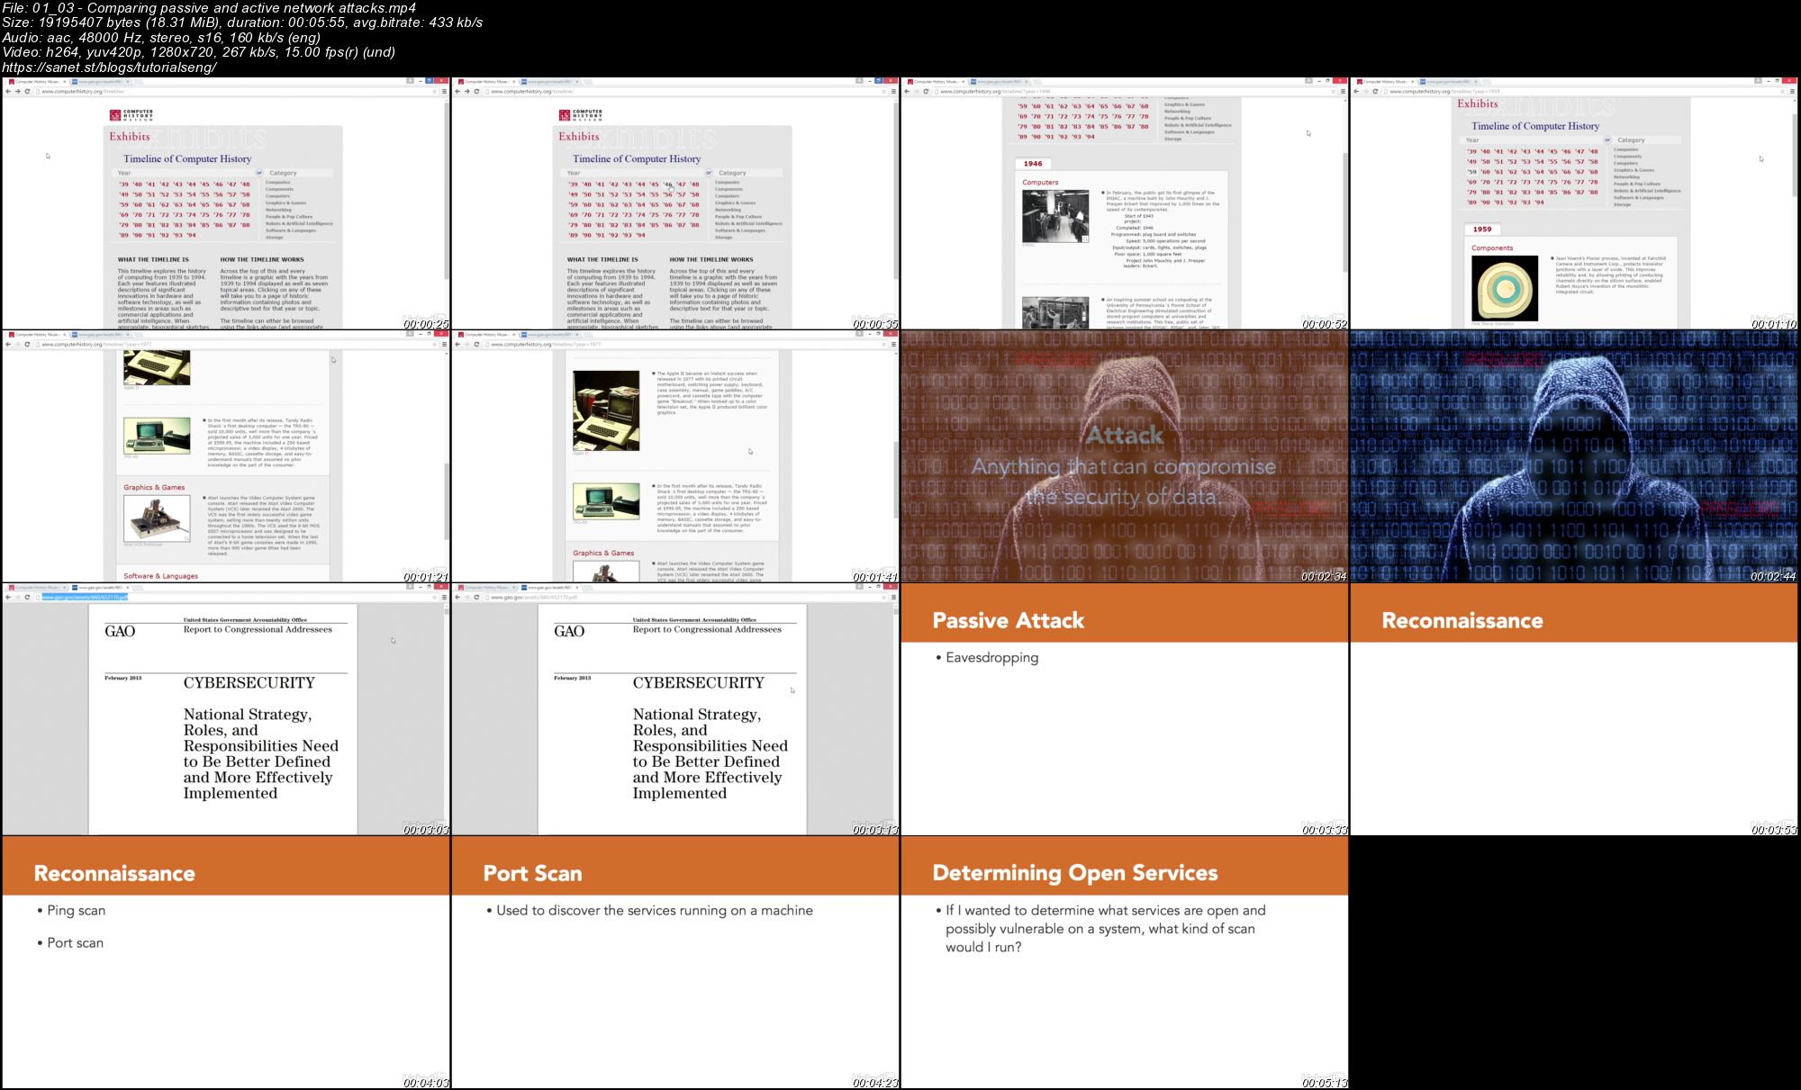Click the sanet.st tutorialseng URL in the header
This screenshot has width=1801, height=1090.
(109, 68)
